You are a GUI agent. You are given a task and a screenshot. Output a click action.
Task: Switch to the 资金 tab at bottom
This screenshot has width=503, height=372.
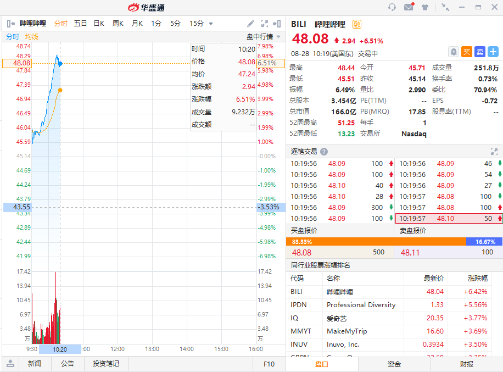[x=394, y=364]
